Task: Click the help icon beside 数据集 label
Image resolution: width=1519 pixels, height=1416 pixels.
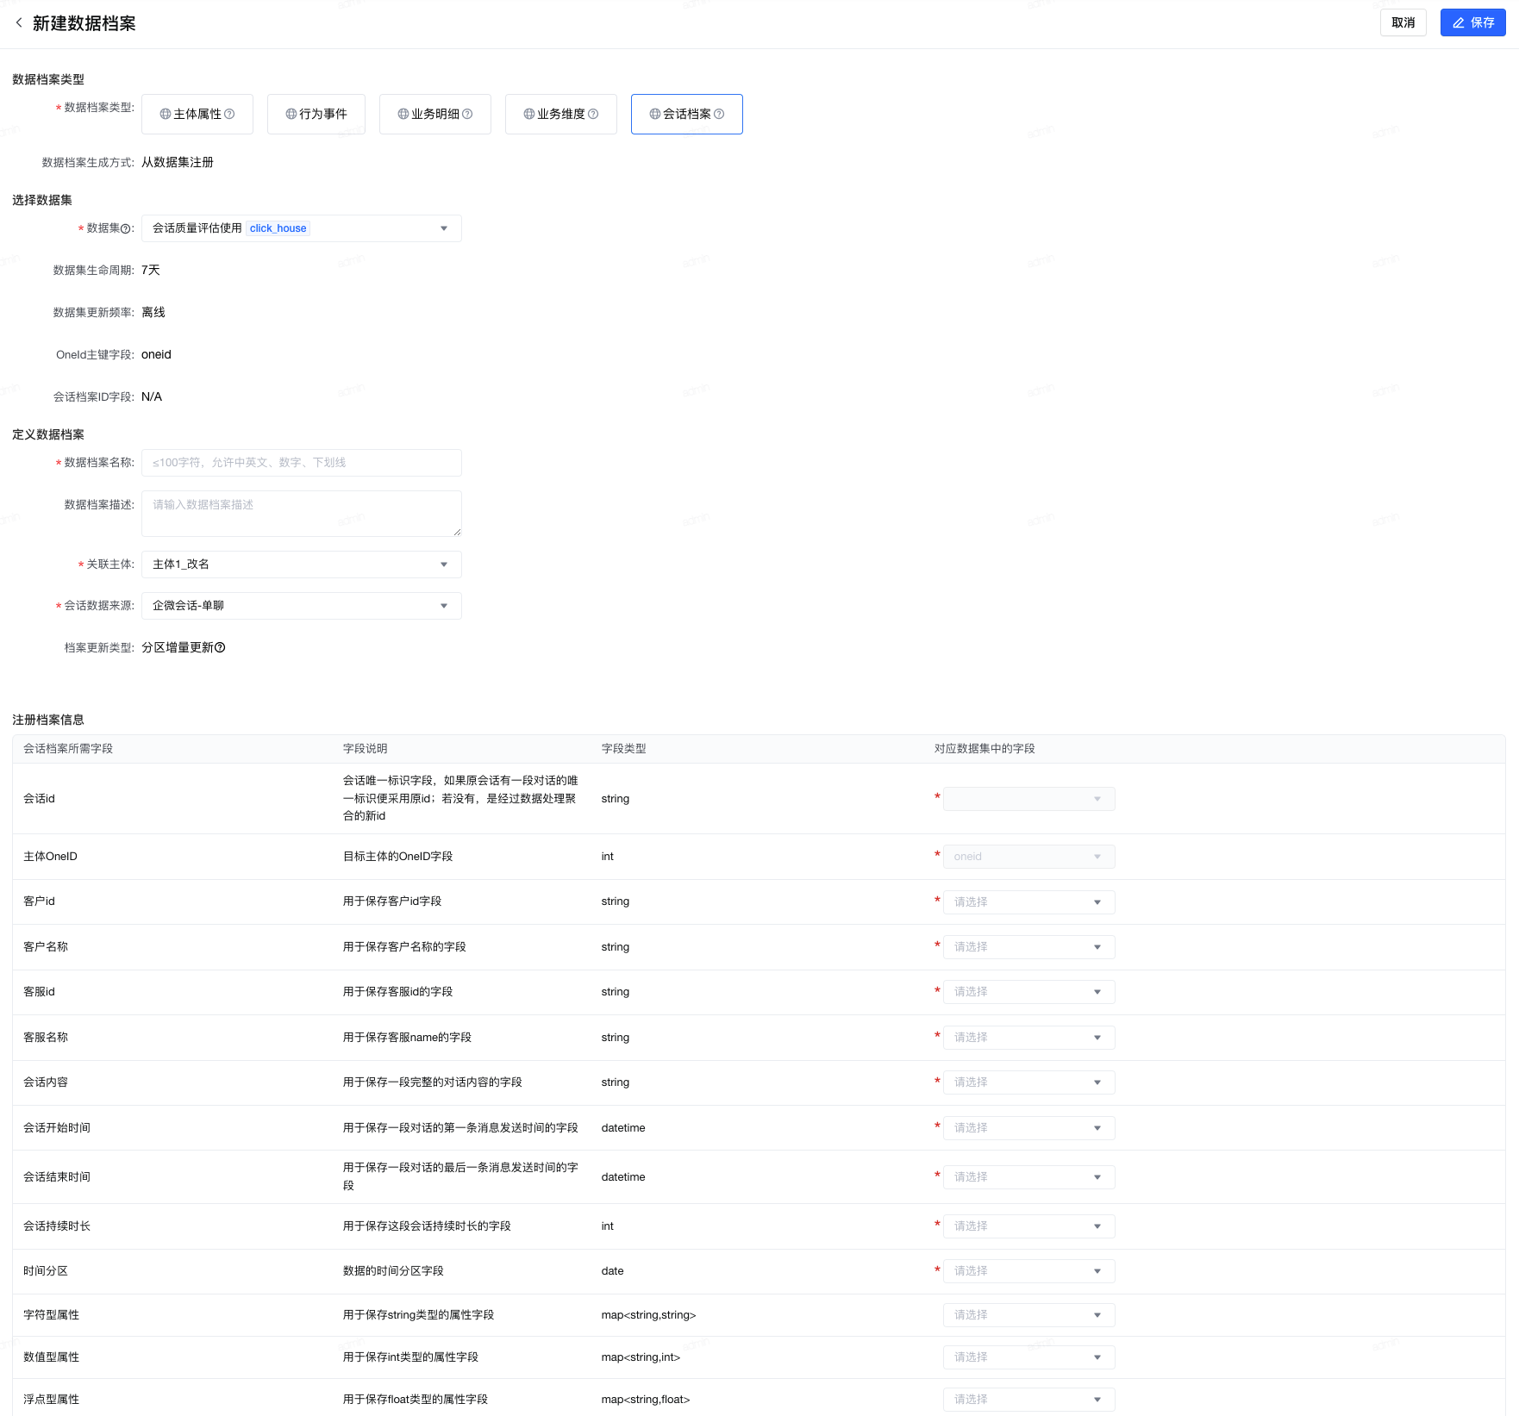Action: (126, 229)
